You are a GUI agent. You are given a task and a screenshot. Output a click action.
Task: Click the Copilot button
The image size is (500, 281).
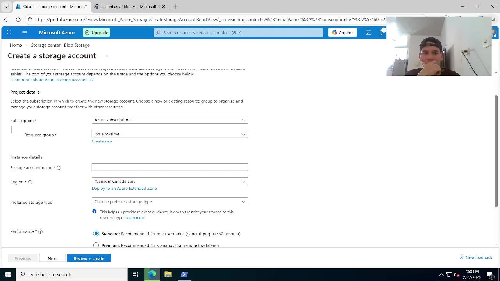[x=342, y=32]
